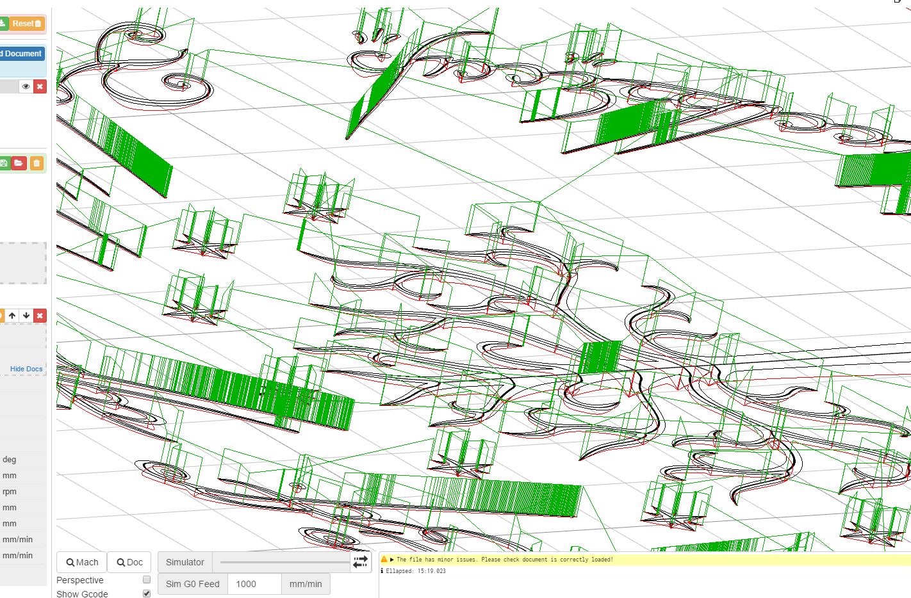Delete the operation with the red X
Image resolution: width=911 pixels, height=598 pixels.
click(x=40, y=316)
